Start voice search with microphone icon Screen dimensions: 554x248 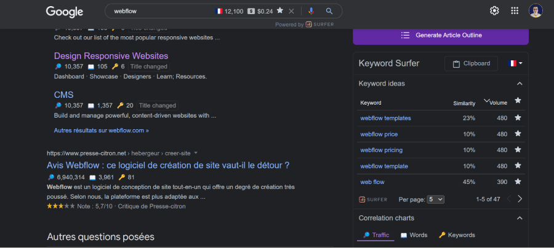click(x=311, y=11)
